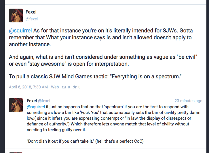209x153 pixels.
Task: Click the boost count number beside arrows
Action: (69, 87)
